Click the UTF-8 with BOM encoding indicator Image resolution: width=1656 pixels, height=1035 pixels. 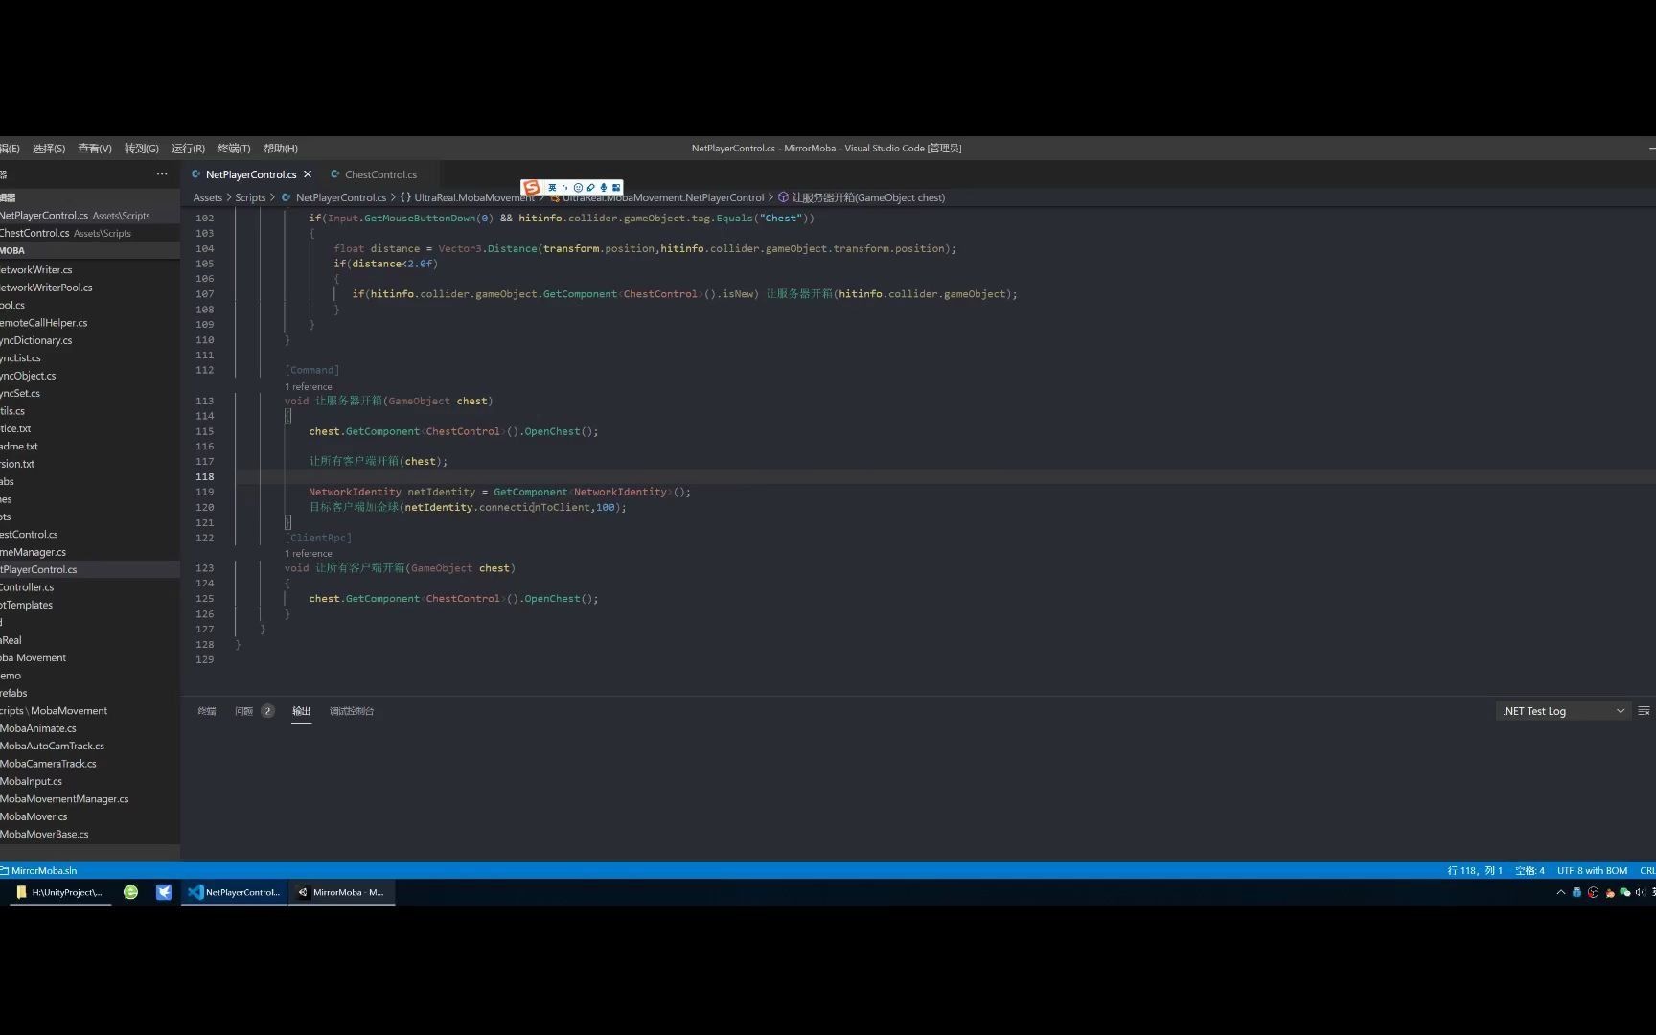(x=1592, y=871)
